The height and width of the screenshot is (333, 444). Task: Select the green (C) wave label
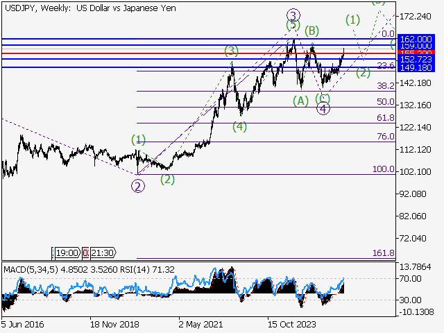pyautogui.click(x=323, y=98)
